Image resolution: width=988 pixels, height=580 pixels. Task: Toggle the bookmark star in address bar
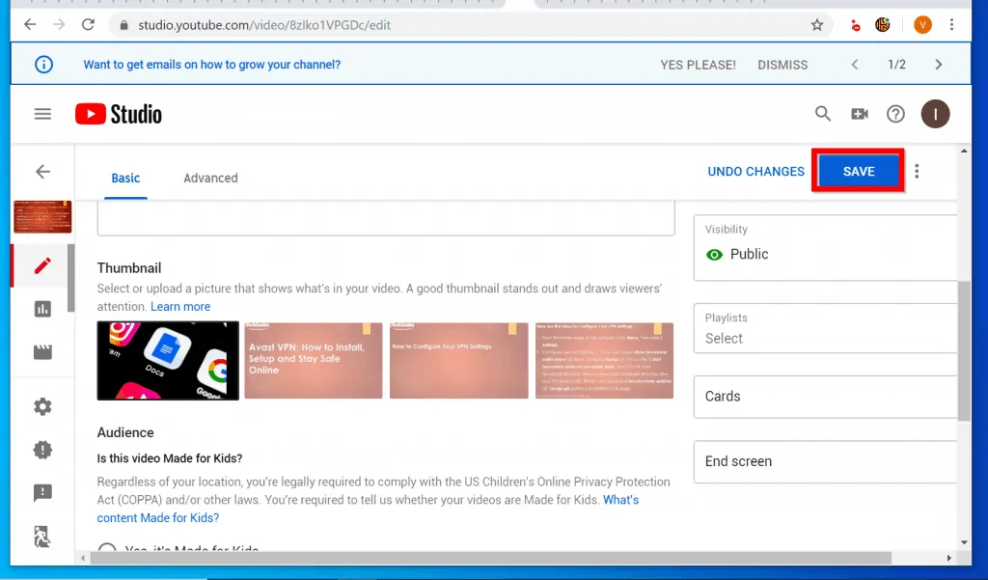tap(816, 24)
